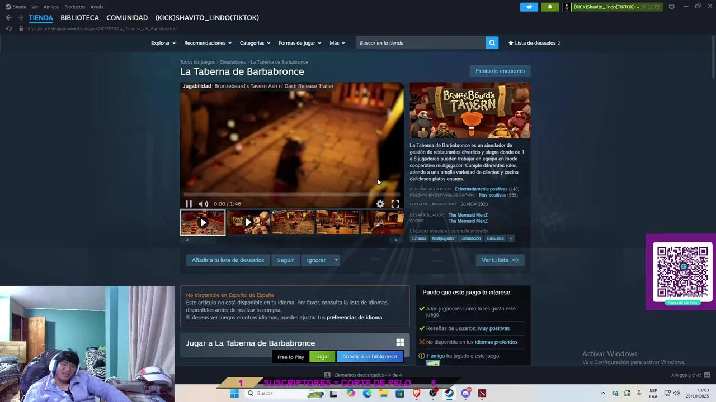This screenshot has height=402, width=716.
Task: Click the trailer progress bar
Action: click(291, 194)
